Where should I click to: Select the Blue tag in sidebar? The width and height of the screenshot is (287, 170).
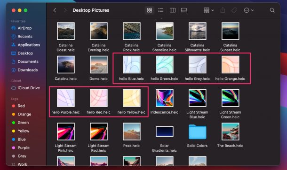pos(19,139)
